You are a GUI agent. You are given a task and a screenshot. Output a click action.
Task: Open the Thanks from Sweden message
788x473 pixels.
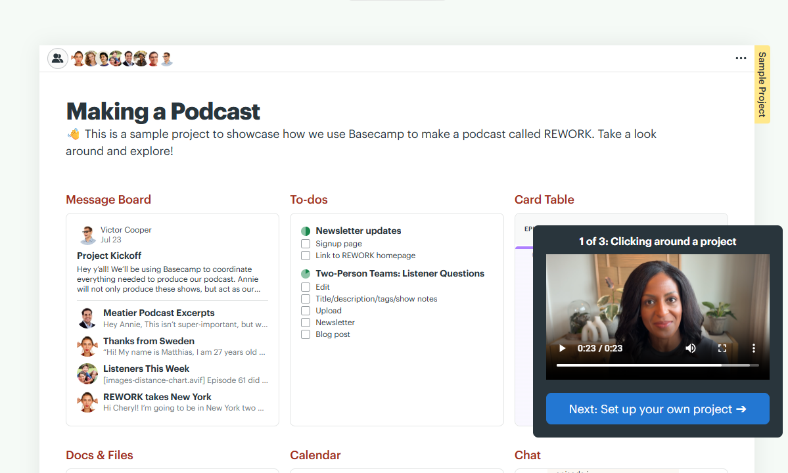[149, 341]
